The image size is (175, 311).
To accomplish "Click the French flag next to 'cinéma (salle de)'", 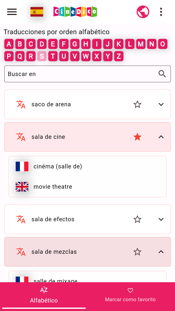I will pyautogui.click(x=22, y=166).
